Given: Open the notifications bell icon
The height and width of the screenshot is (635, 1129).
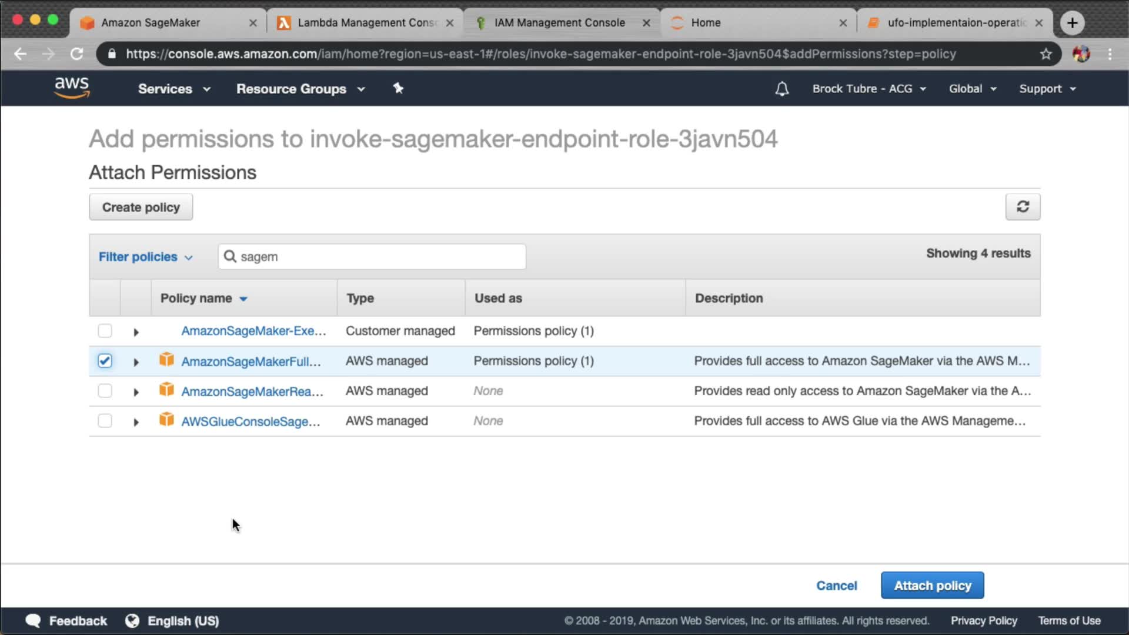Looking at the screenshot, I should tap(781, 89).
